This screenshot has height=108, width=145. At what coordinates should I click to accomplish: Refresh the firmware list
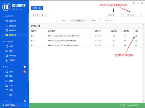click(x=46, y=15)
